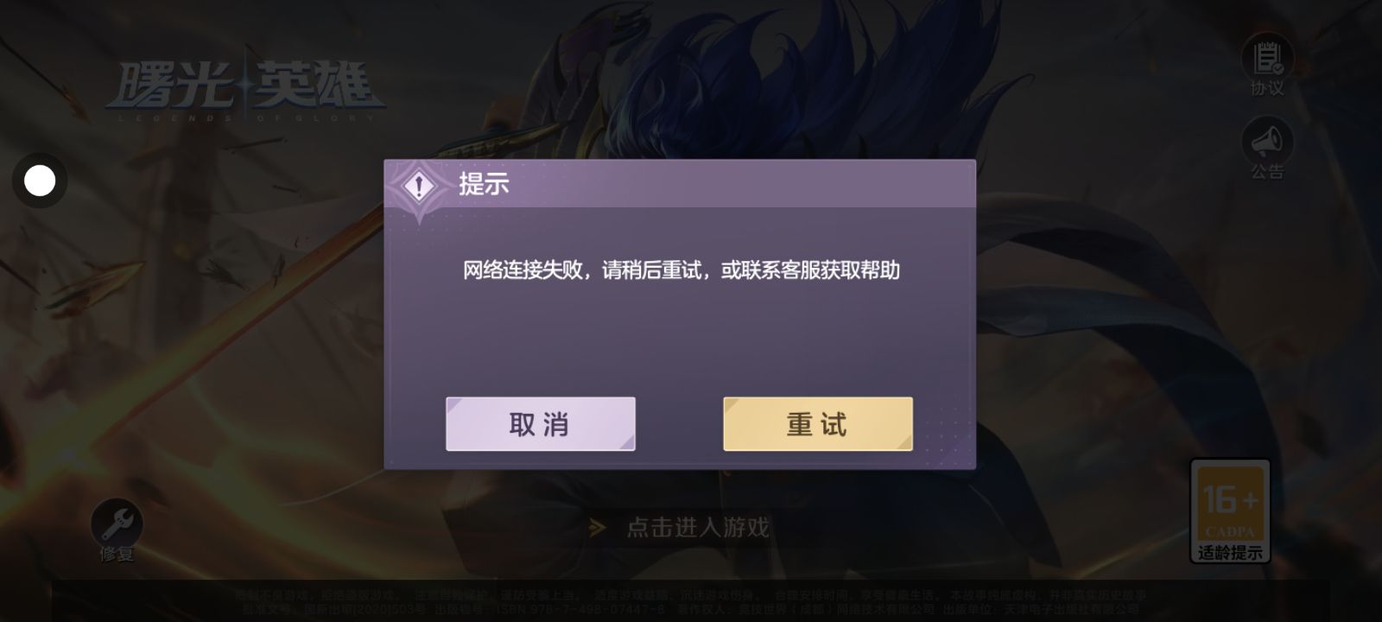Click the exclamation warning icon in dialog header
Image resolution: width=1382 pixels, height=622 pixels.
pos(419,186)
